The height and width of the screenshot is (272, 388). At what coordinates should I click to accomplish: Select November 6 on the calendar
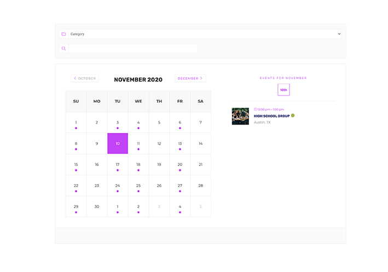[x=180, y=122]
